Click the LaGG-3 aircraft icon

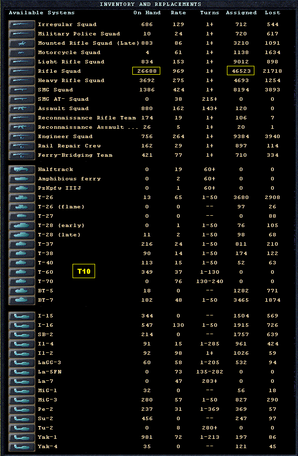(22, 362)
